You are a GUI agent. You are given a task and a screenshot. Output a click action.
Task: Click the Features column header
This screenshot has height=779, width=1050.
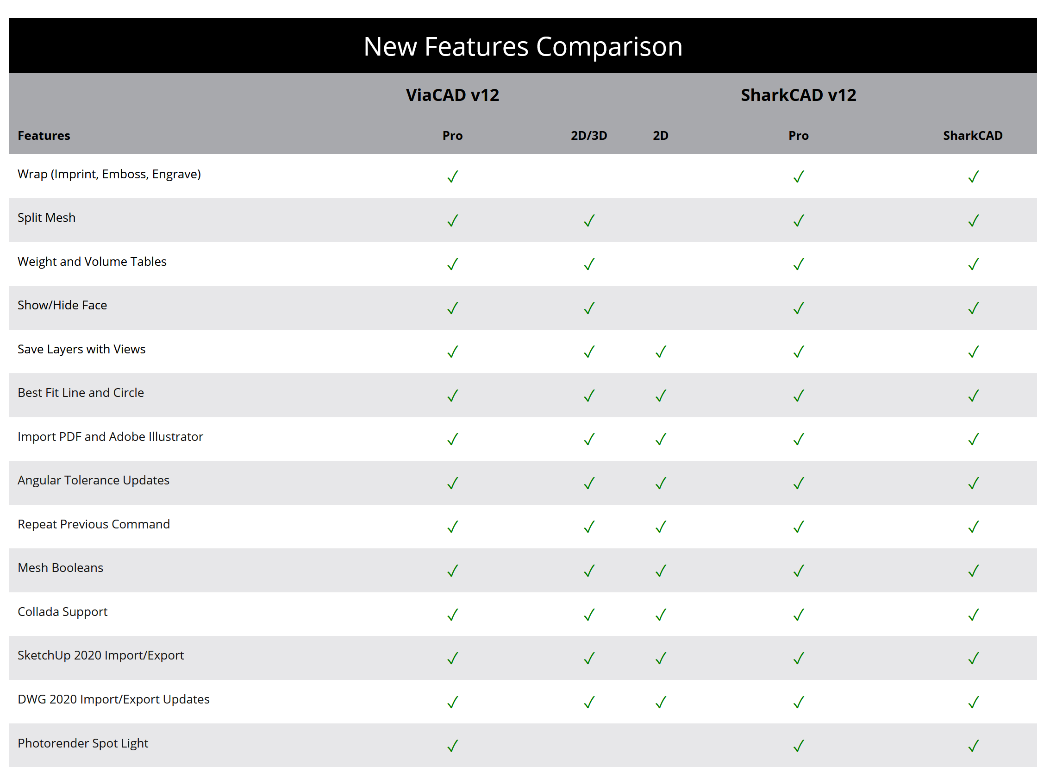[44, 136]
